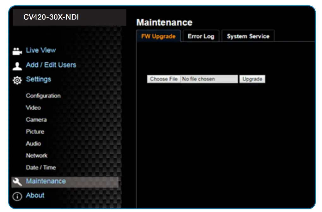Select the FW Upgrade tab
The height and width of the screenshot is (212, 322).
pos(158,36)
